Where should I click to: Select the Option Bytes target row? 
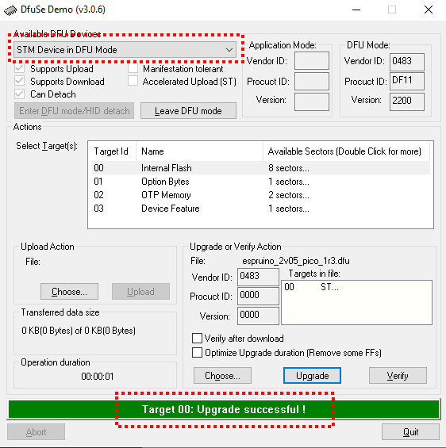(261, 182)
